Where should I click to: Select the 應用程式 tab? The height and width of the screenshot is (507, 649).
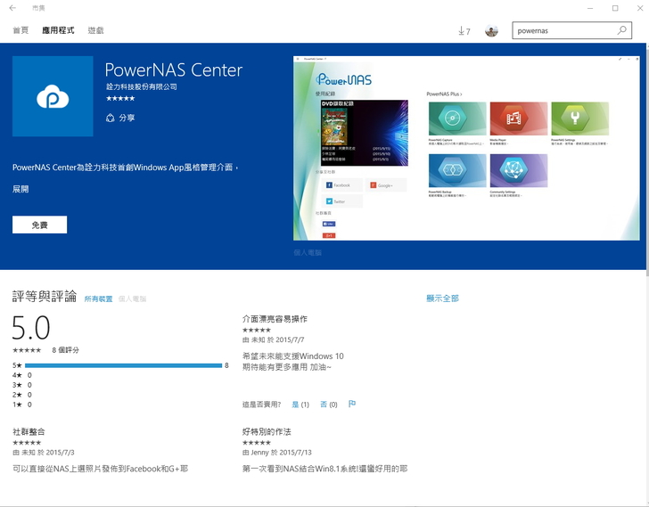[58, 31]
